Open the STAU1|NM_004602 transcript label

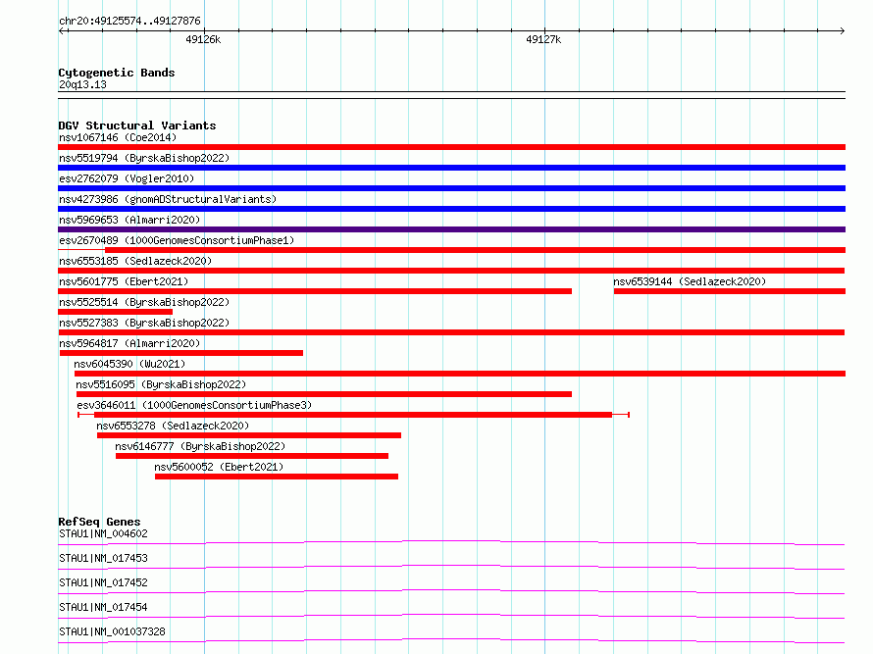(x=103, y=533)
